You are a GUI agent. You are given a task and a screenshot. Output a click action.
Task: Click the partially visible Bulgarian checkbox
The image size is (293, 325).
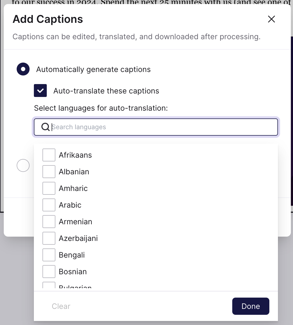[x=49, y=285]
